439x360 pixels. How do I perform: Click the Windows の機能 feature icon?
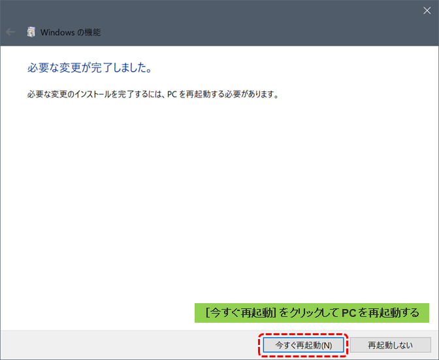pyautogui.click(x=31, y=32)
